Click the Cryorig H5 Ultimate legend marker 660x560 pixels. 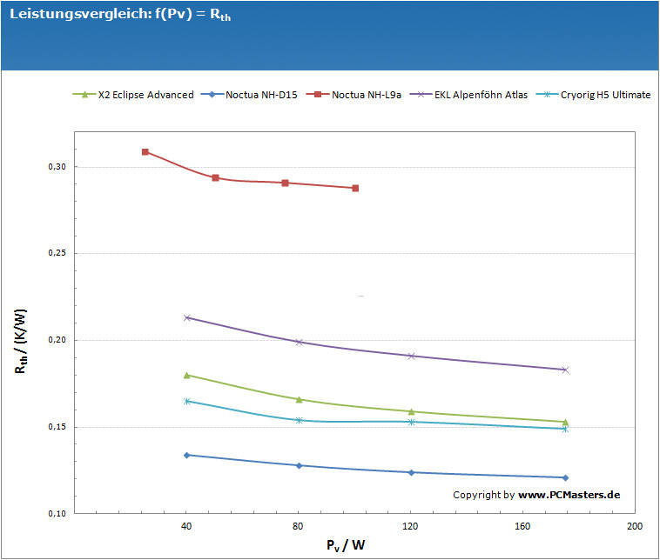click(x=547, y=95)
